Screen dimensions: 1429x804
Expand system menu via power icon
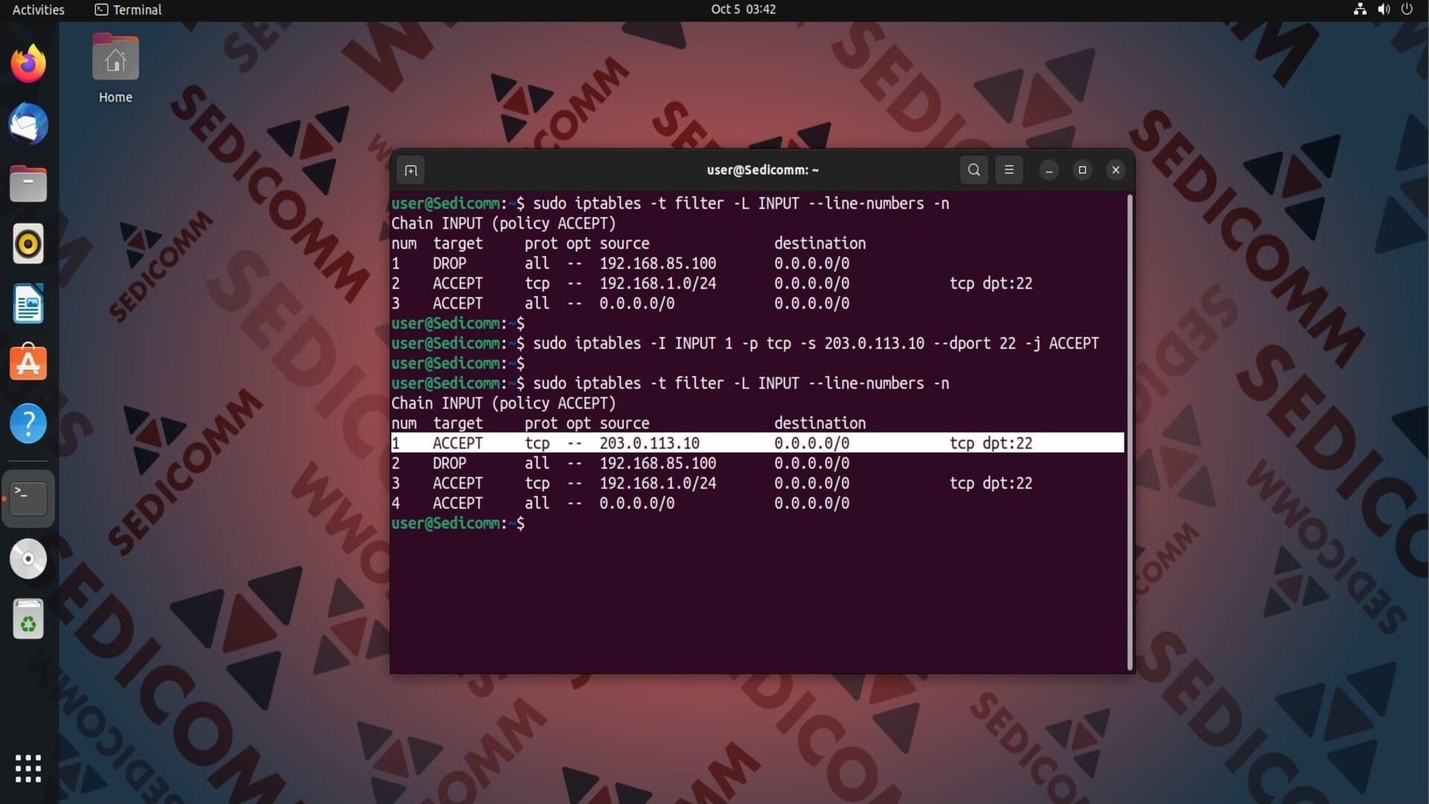[1406, 10]
